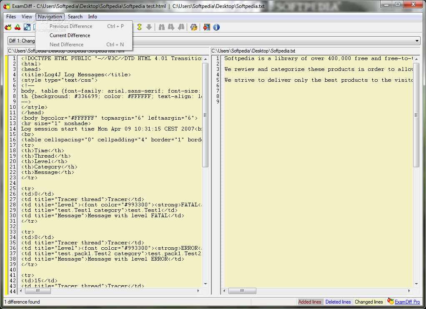Expand the Diff 1 differences dropdown
Screen dimensions: 426x309
coord(417,41)
